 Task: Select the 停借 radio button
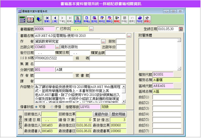click(52, 107)
